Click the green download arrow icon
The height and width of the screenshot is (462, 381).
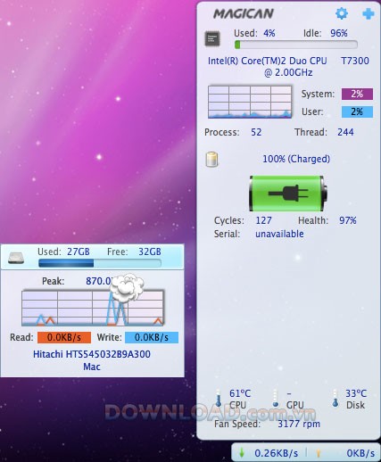pos(242,453)
